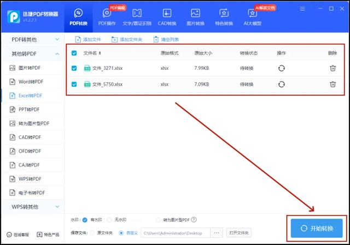Switch to the 特色转换 tab

[224, 17]
